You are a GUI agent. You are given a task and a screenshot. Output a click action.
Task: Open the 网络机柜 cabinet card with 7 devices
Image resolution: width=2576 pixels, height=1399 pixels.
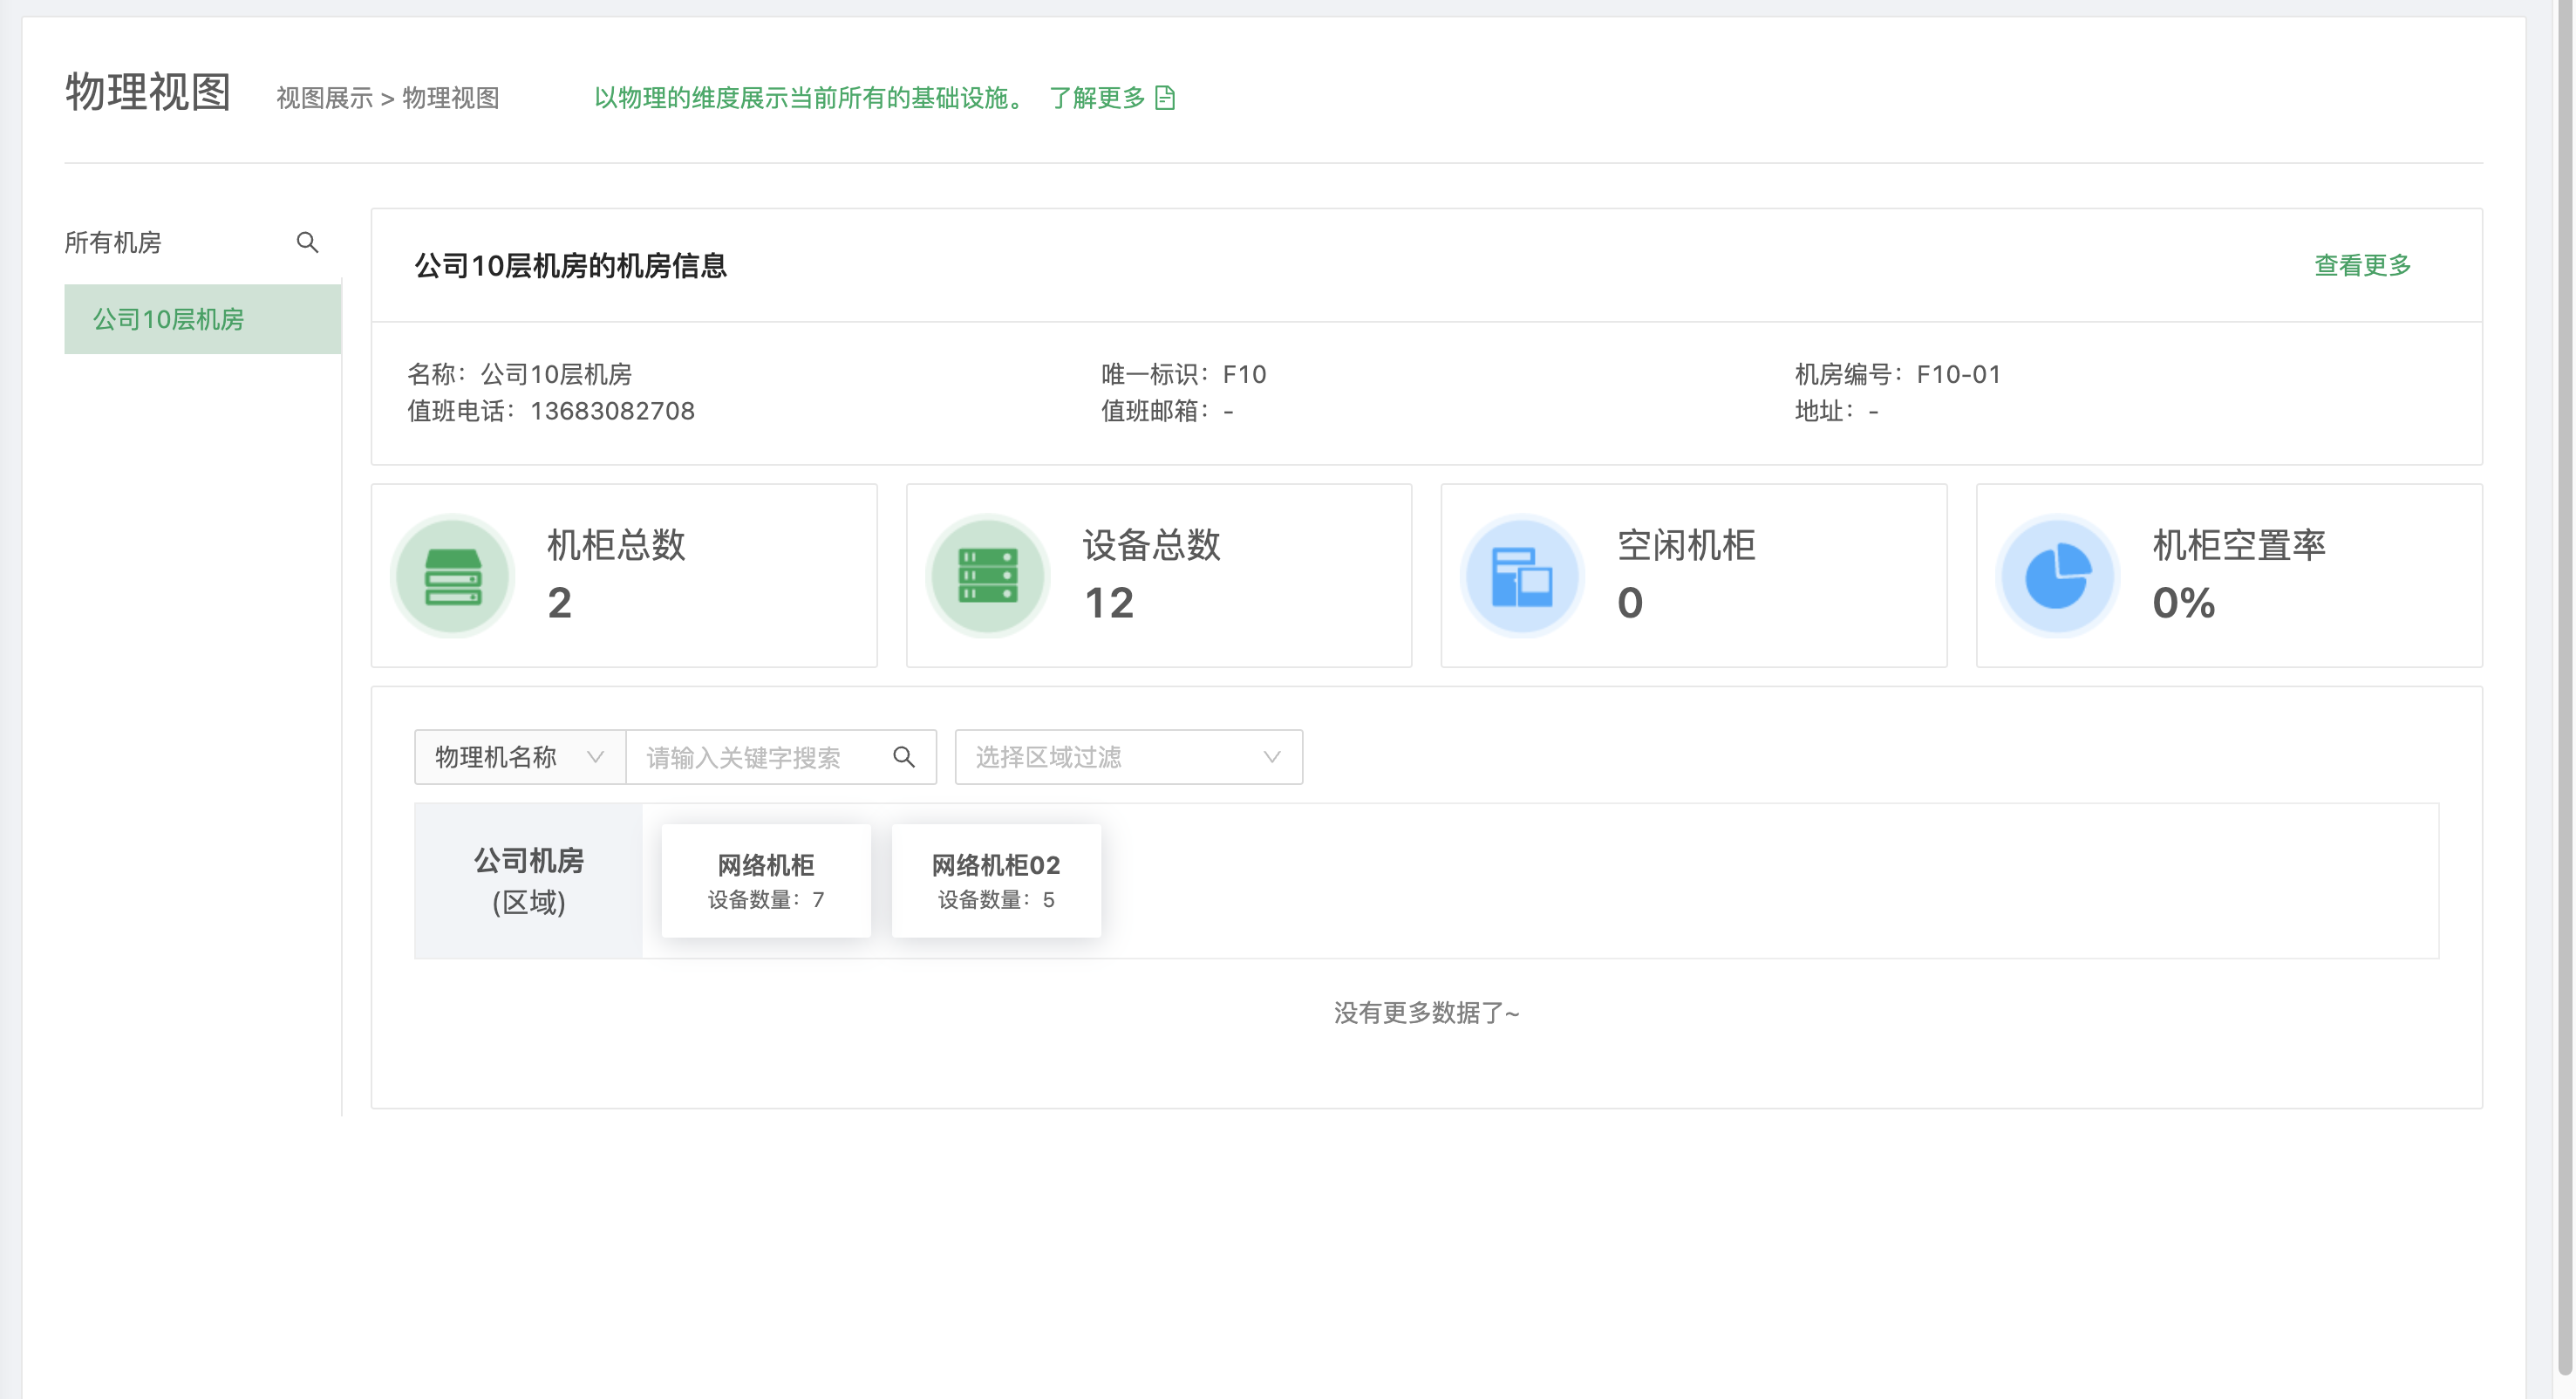766,880
